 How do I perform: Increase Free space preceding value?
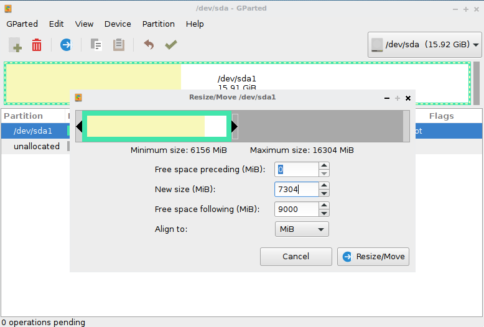click(323, 165)
